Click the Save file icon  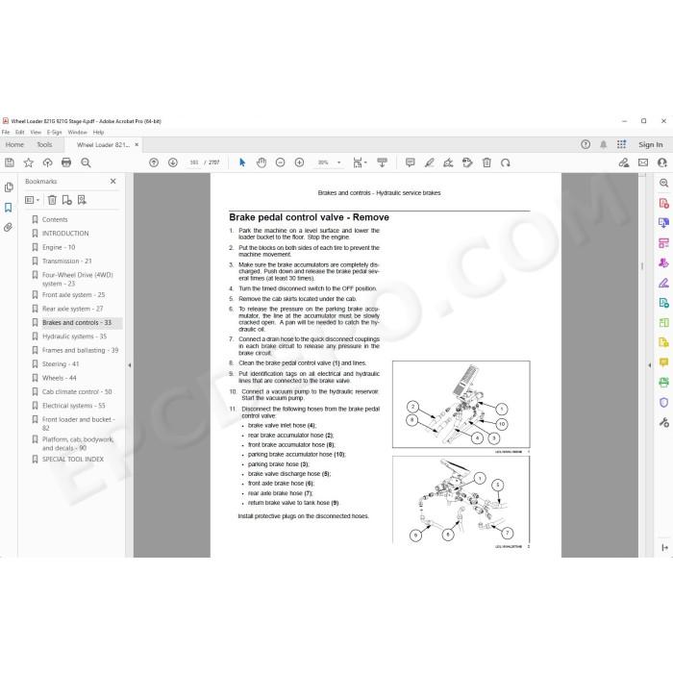pos(10,162)
